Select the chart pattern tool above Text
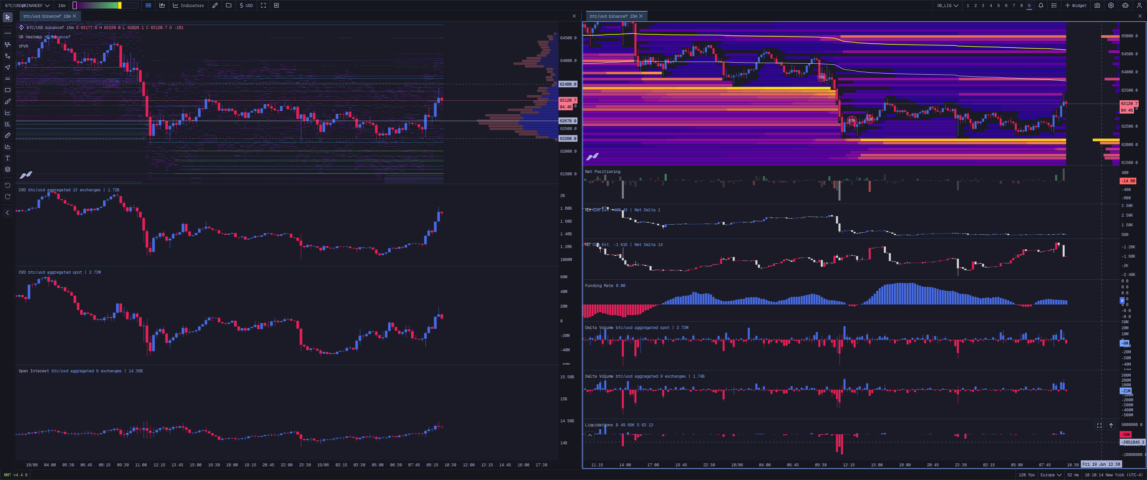 pos(8,146)
